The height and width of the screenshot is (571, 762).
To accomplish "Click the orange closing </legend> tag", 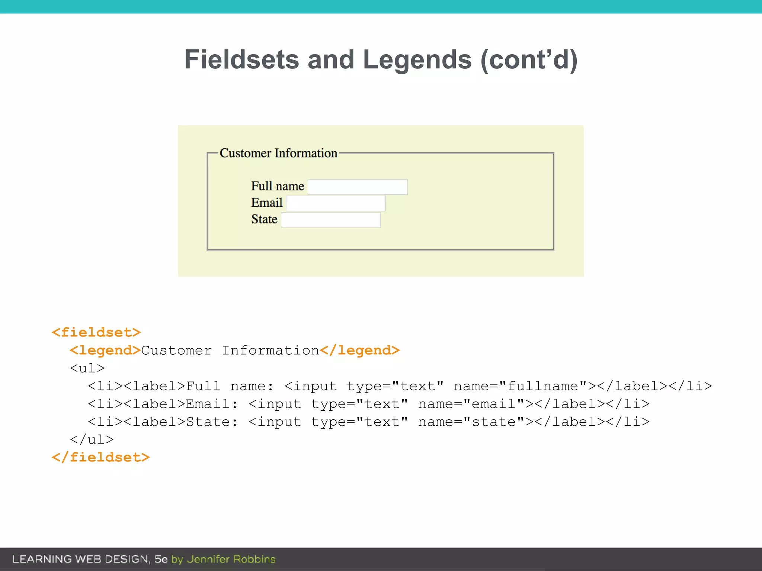I will 360,350.
